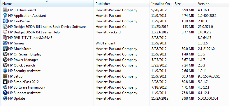Click the HP Security Assistant shield icon
Viewport: 229px width, 106px height.
[5, 71]
